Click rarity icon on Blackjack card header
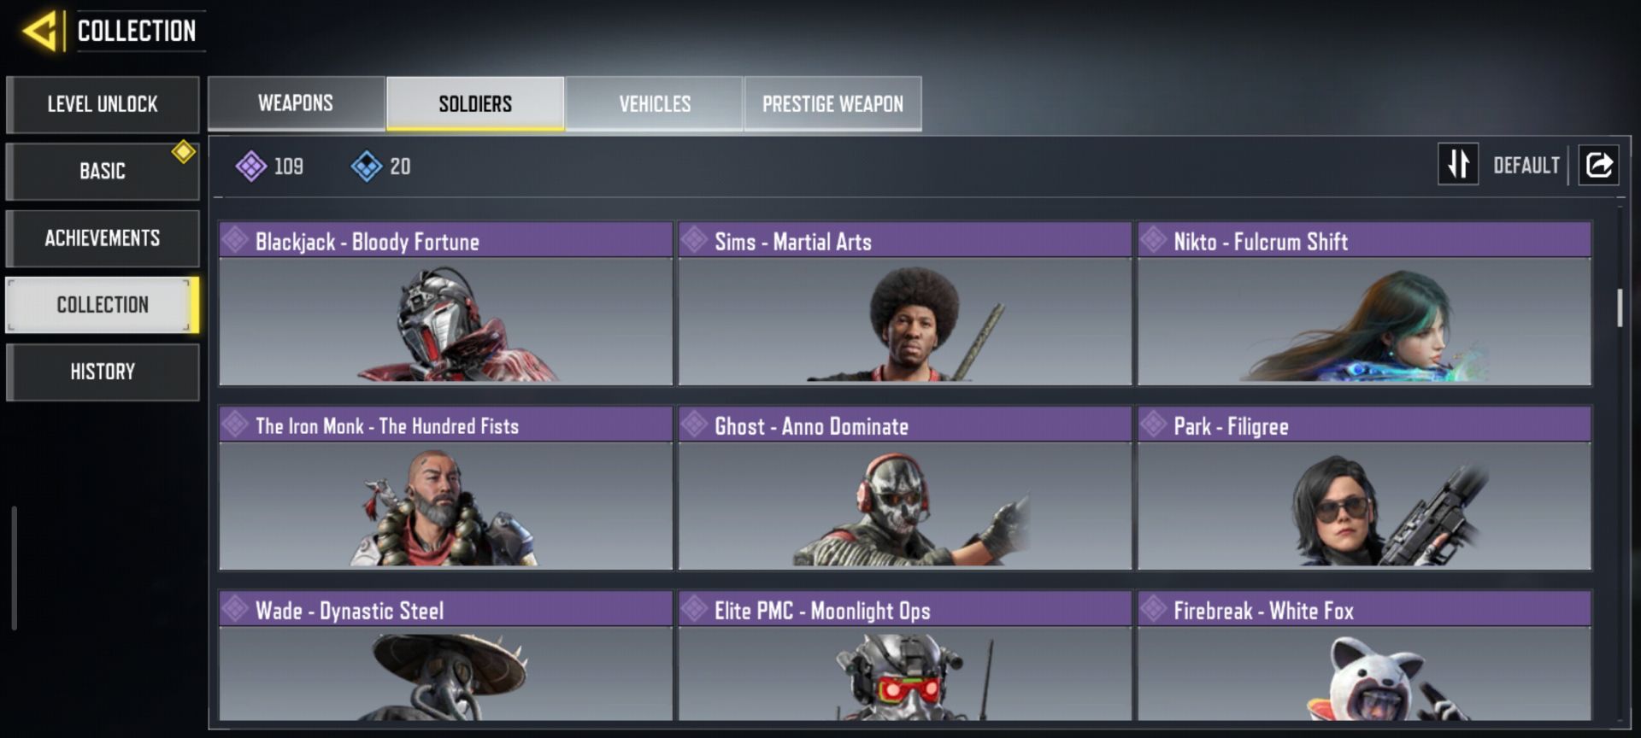1641x738 pixels. (x=235, y=240)
